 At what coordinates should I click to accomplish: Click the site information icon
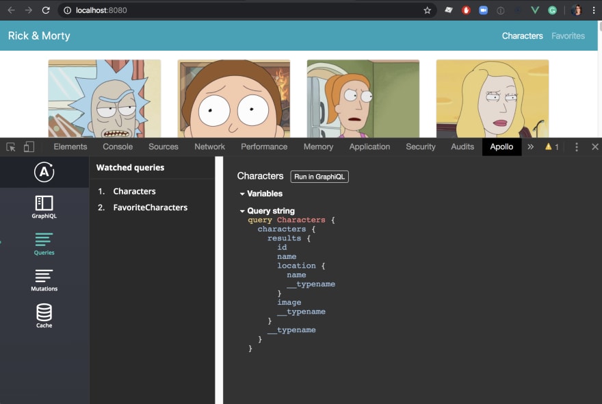(x=67, y=10)
